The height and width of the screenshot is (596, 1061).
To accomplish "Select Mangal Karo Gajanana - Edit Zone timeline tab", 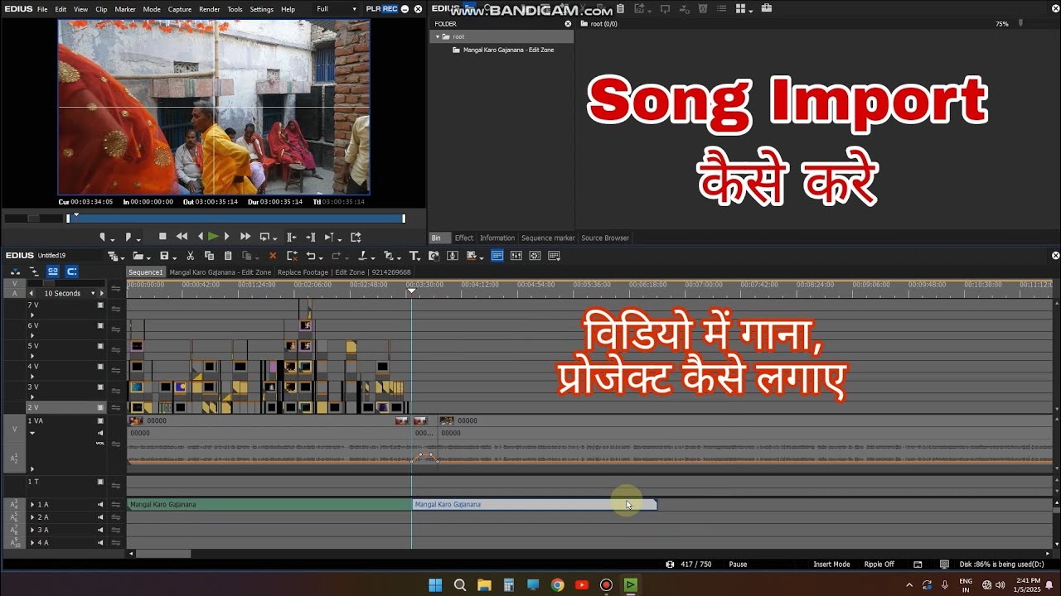I will pos(220,272).
